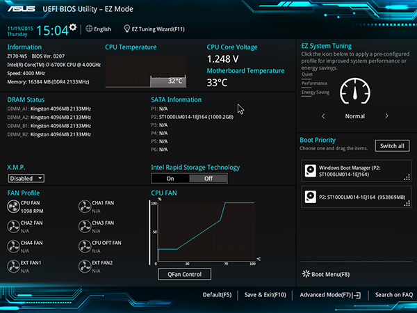Select the EXT FAN1 icon
Screen dimensions: 417x313
click(x=13, y=266)
